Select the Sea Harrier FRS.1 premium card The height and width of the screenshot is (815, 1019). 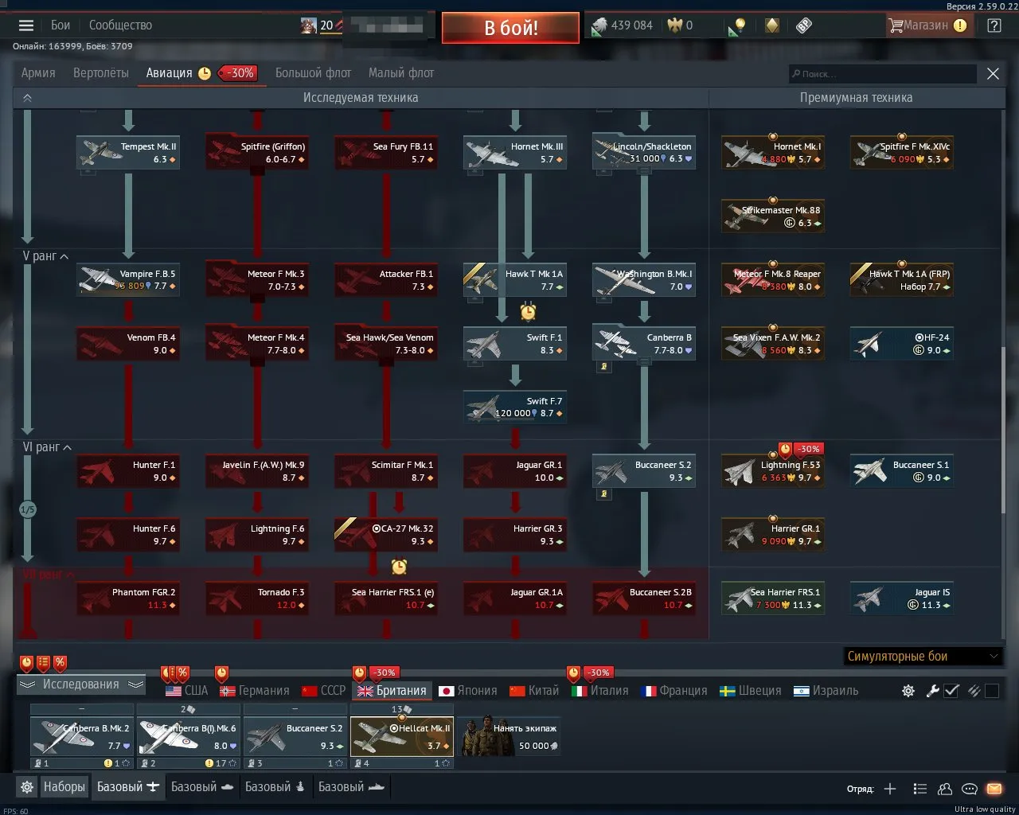tap(773, 598)
